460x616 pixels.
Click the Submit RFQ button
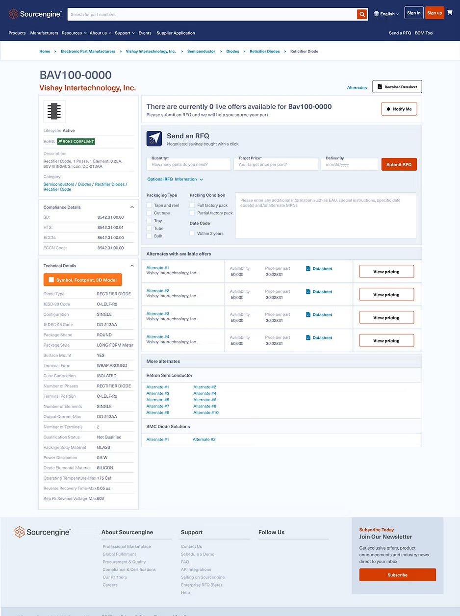pos(399,164)
